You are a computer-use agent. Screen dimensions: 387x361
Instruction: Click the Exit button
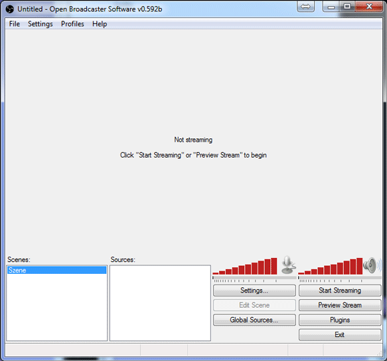coord(340,335)
